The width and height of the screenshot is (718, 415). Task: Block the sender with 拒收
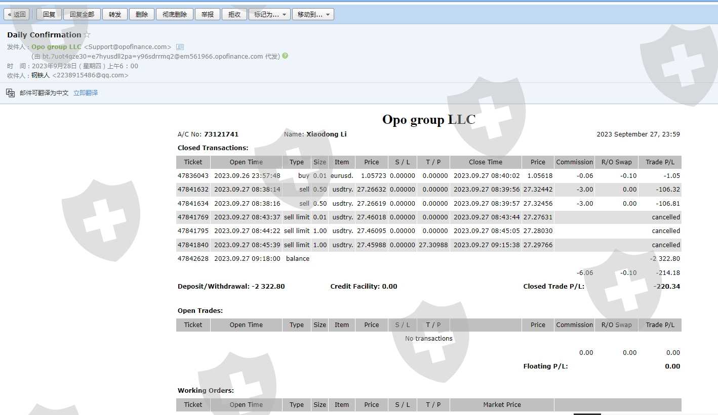pos(234,15)
